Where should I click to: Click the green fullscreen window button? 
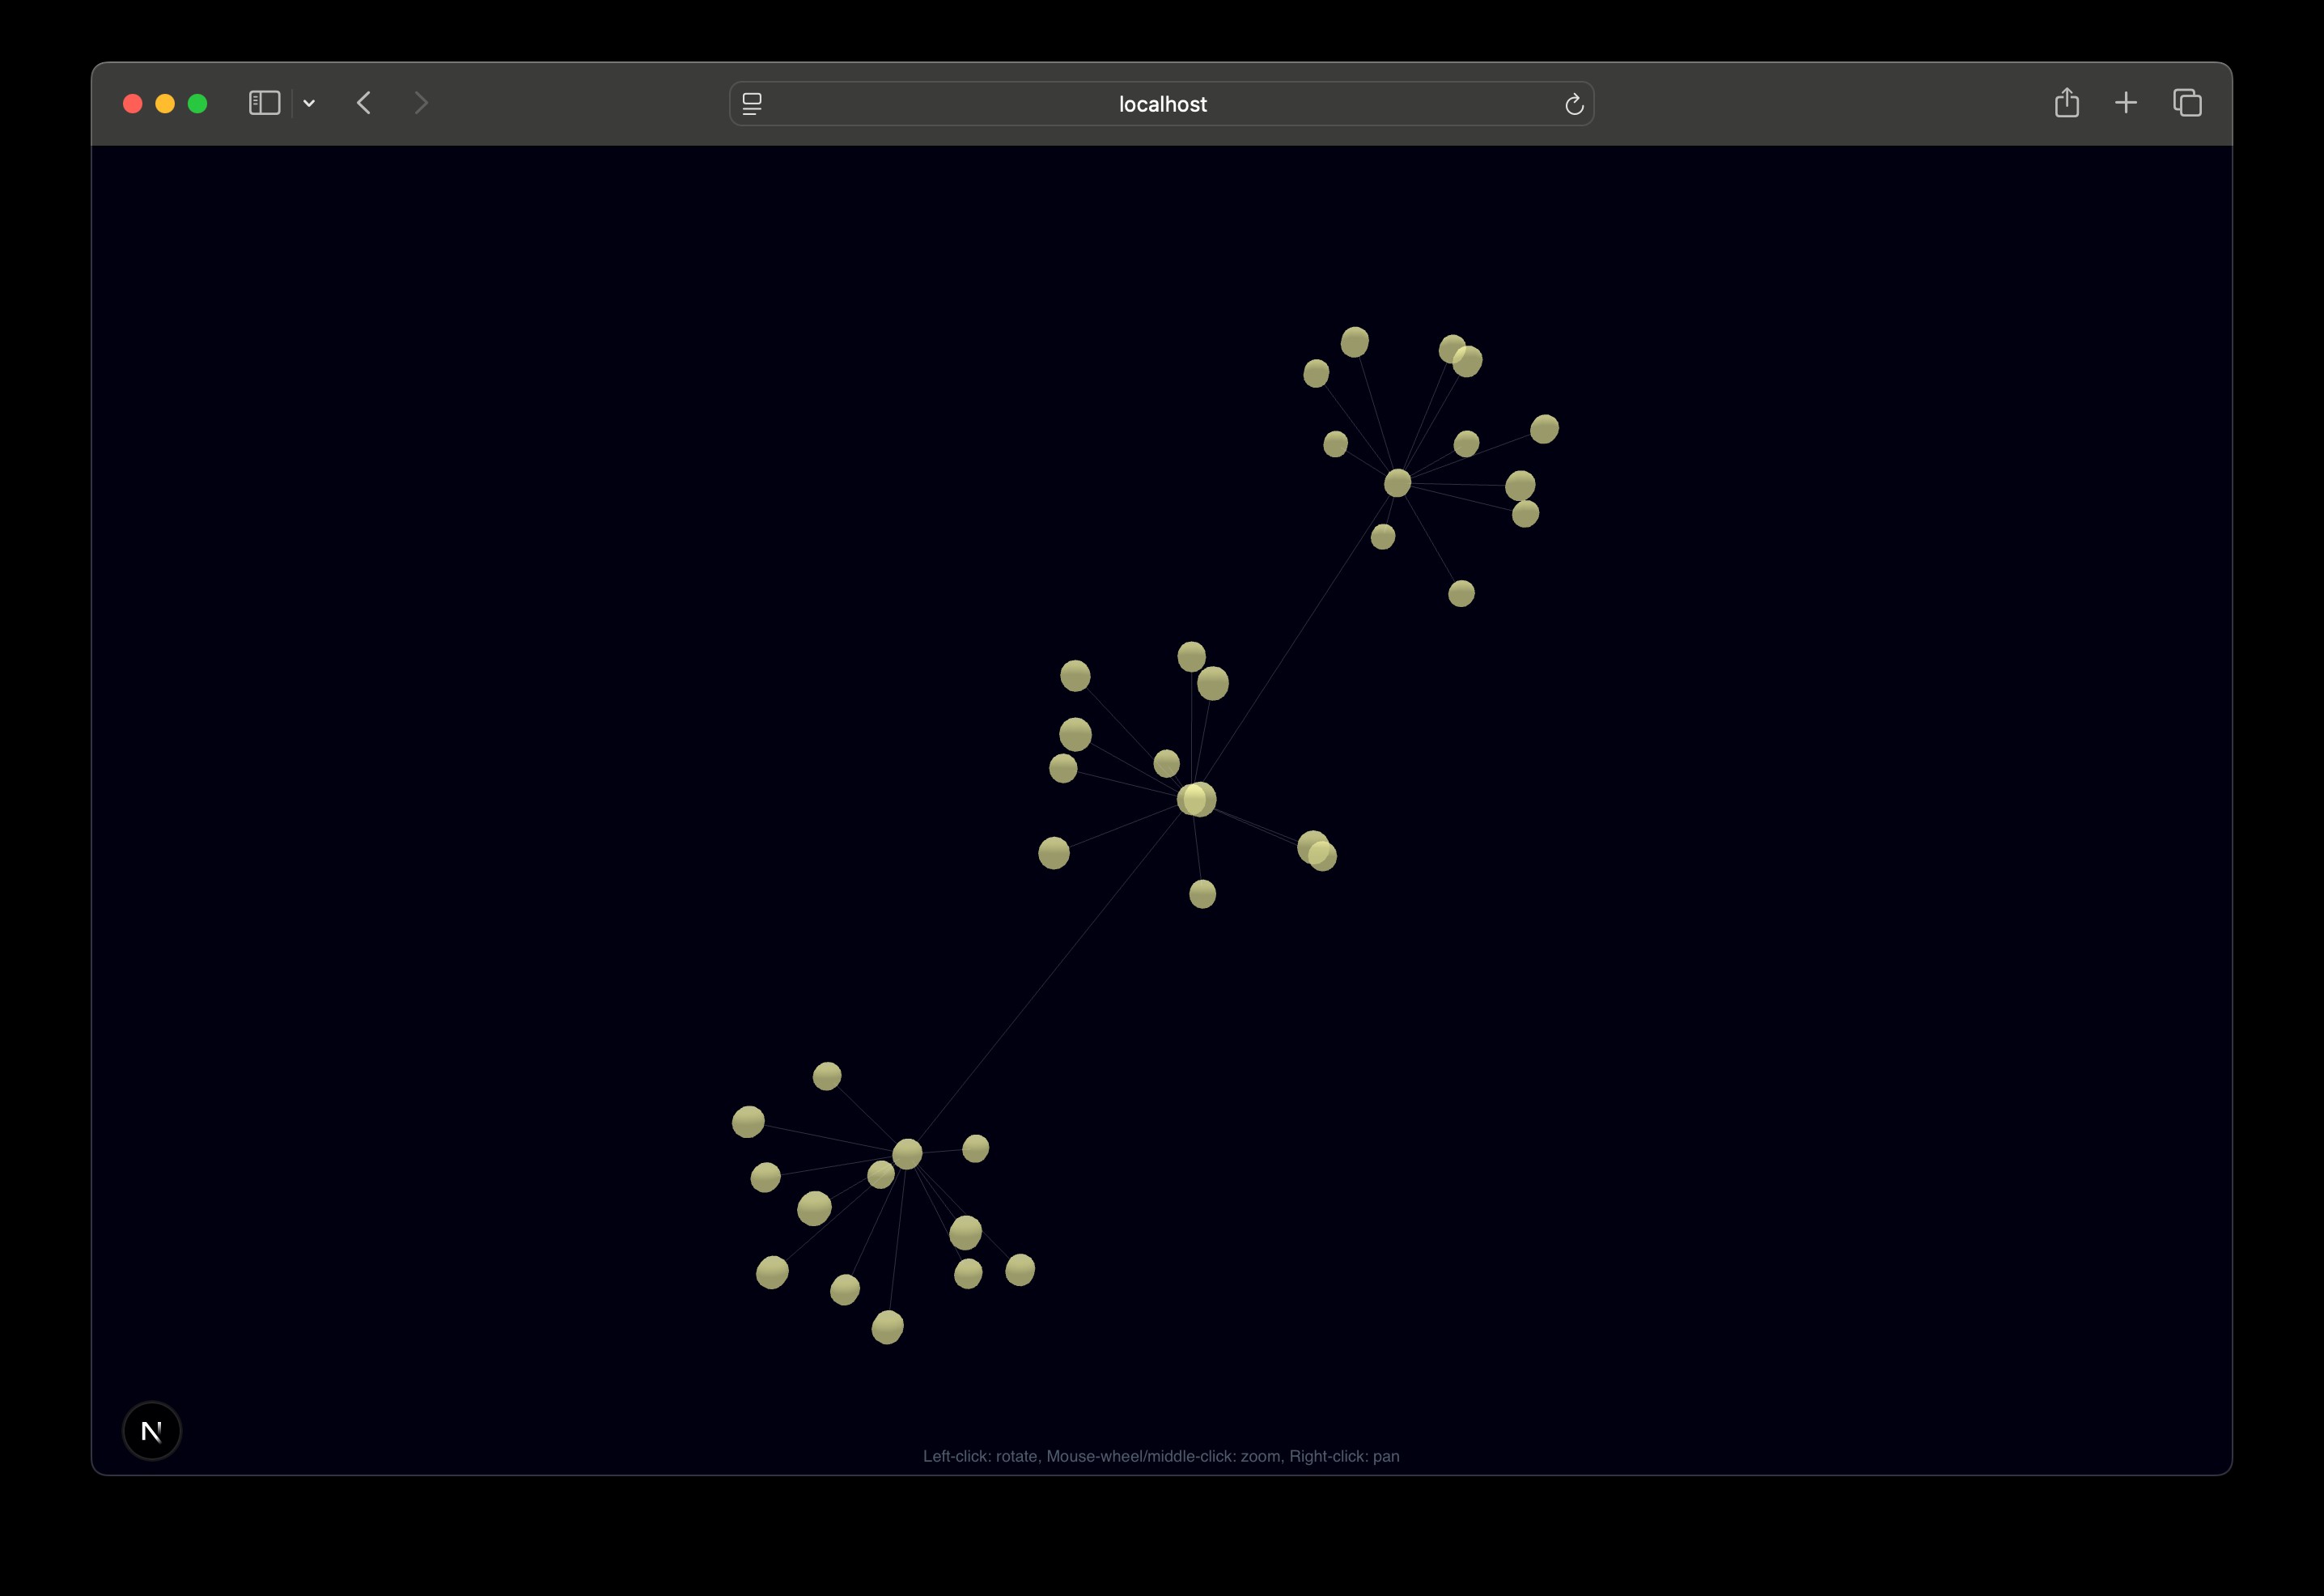pos(198,104)
